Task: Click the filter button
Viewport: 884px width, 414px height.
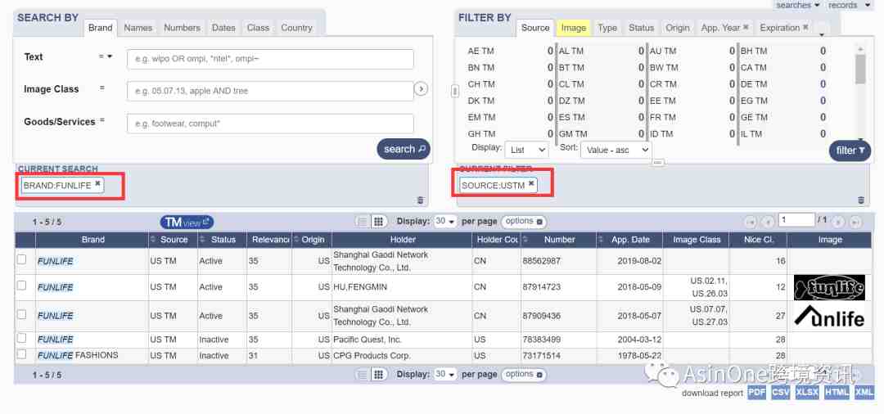Action: tap(850, 151)
